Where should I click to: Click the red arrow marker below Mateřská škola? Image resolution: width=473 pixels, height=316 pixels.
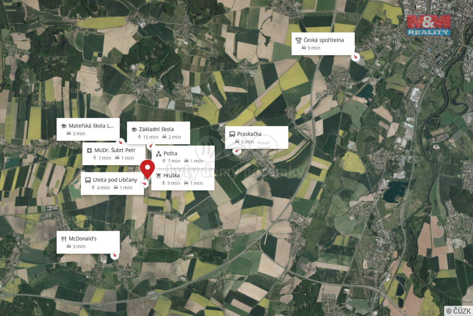121,142
